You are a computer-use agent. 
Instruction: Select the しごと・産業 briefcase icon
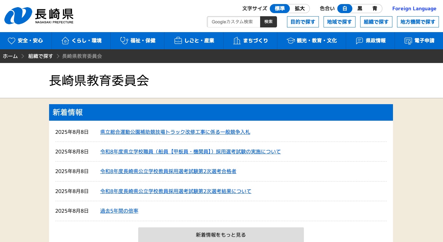pos(178,41)
